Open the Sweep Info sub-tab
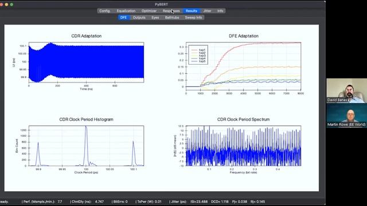 coord(193,18)
